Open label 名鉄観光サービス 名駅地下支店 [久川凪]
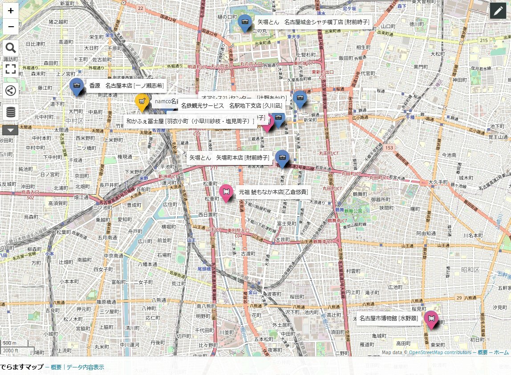511x375 pixels. (232, 105)
